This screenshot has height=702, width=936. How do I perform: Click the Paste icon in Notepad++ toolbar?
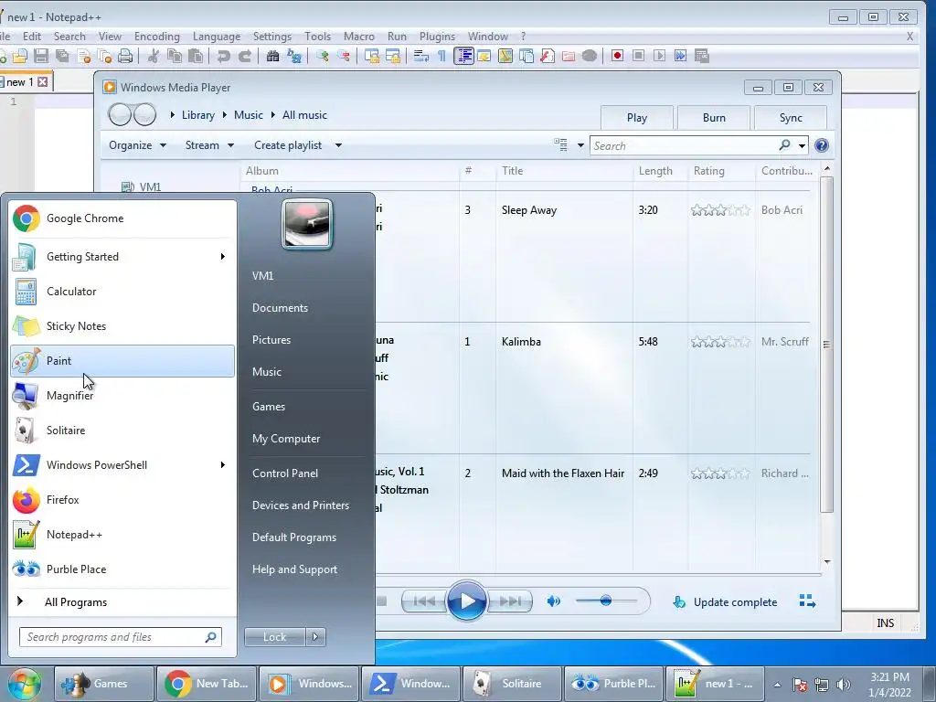(x=196, y=56)
